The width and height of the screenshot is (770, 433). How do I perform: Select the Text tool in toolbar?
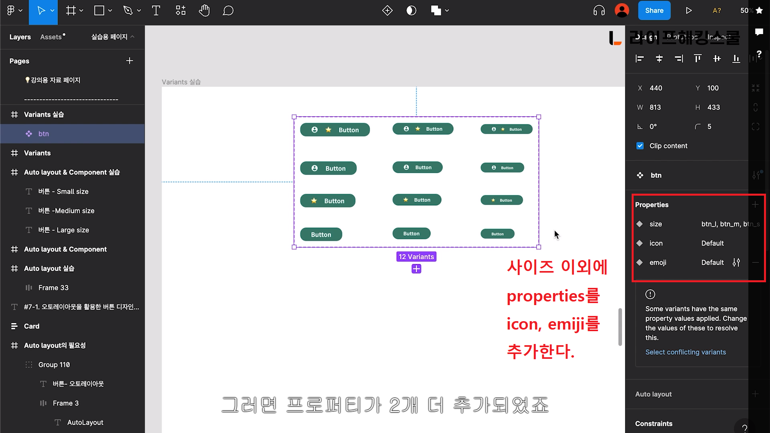click(x=156, y=11)
